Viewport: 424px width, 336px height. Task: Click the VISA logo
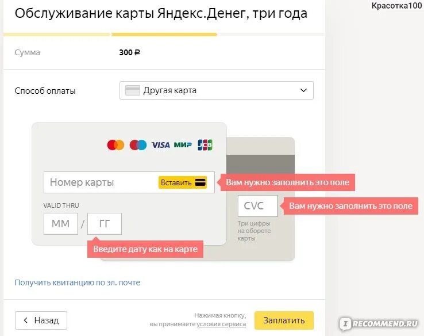[161, 145]
